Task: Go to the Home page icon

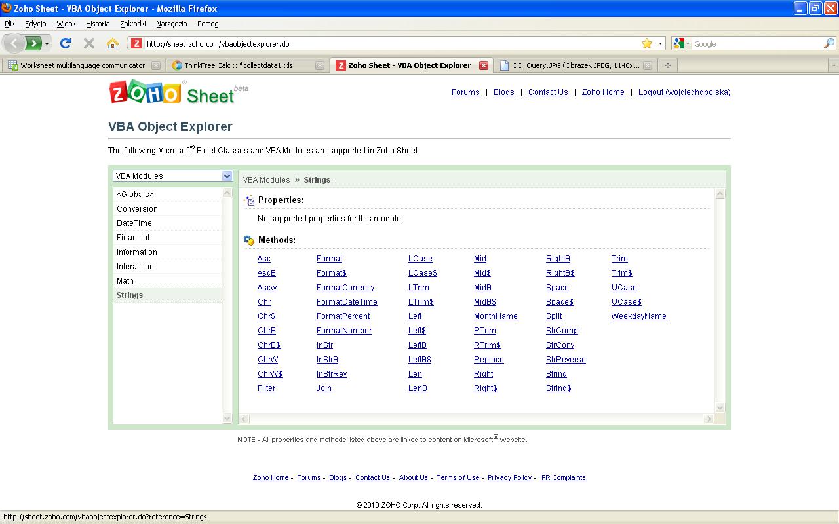Action: 113,43
